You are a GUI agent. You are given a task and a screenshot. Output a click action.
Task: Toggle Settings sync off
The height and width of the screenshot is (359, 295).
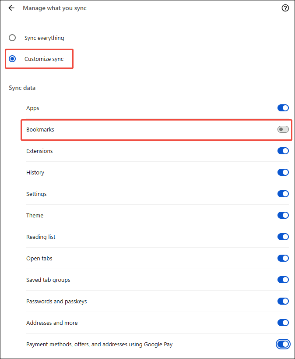283,194
